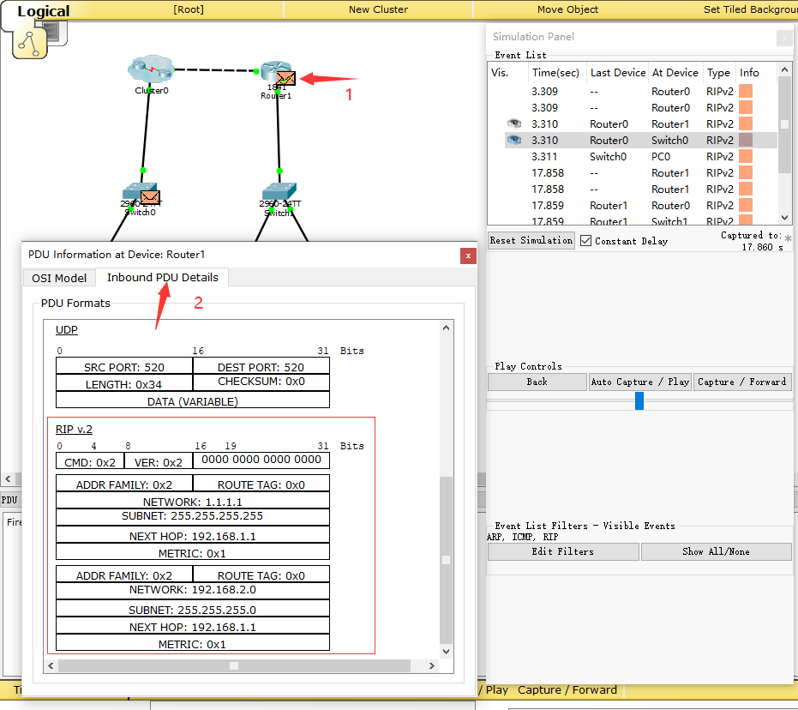
Task: Click the logical workspace navigation icon
Action: (29, 44)
